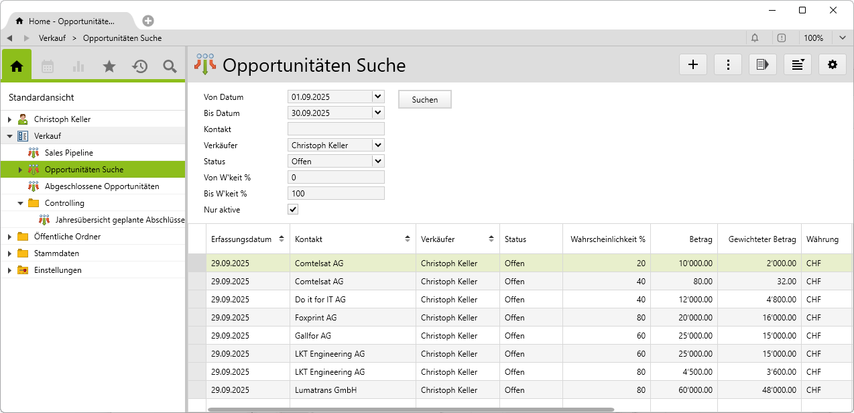Click into the Kontakt input field
The width and height of the screenshot is (854, 413).
tap(336, 129)
